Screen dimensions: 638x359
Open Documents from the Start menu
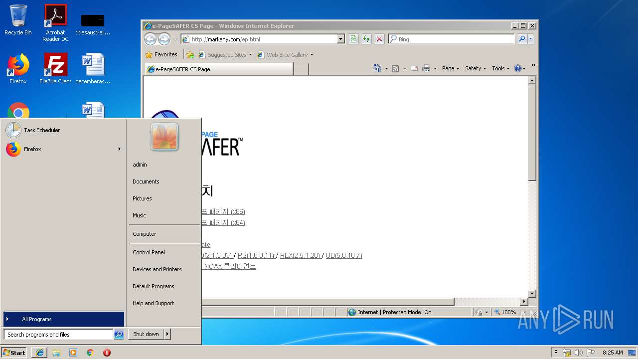pos(146,181)
